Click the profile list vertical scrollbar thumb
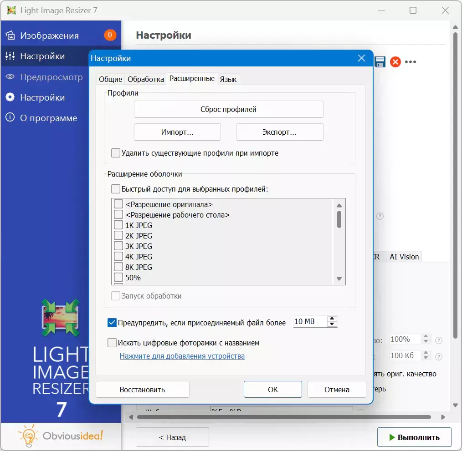The height and width of the screenshot is (451, 462). pyautogui.click(x=339, y=218)
